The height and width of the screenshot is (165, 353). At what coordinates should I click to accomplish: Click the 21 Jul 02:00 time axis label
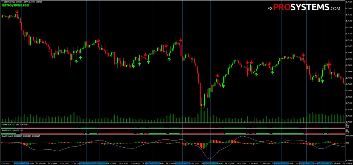265,163
